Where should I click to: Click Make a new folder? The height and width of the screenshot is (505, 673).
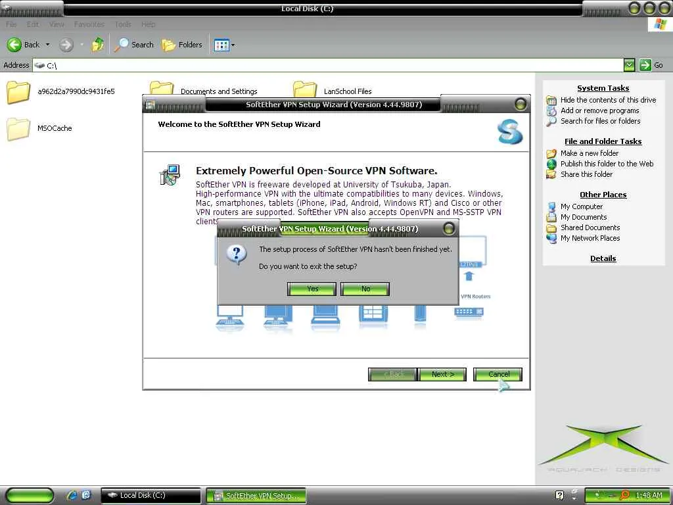[590, 153]
